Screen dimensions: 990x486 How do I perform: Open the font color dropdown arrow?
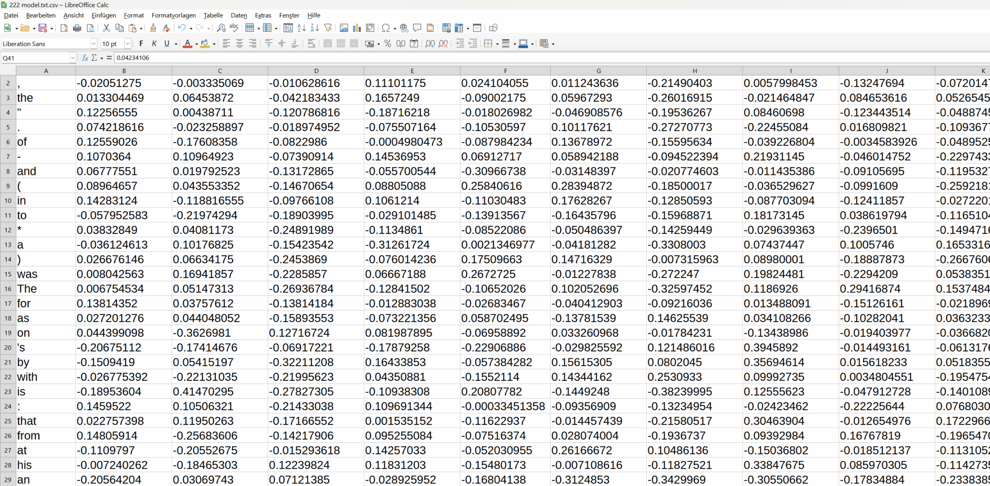pyautogui.click(x=196, y=44)
